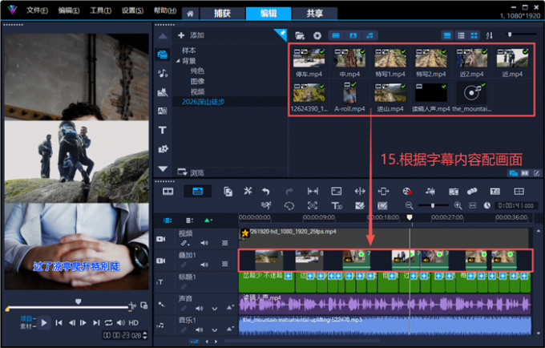The image size is (545, 348).
Task: Toggle repeat playback loop button
Action: point(109,322)
